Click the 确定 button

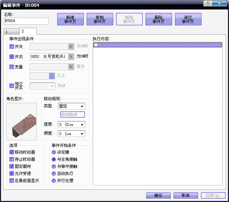[158, 195]
